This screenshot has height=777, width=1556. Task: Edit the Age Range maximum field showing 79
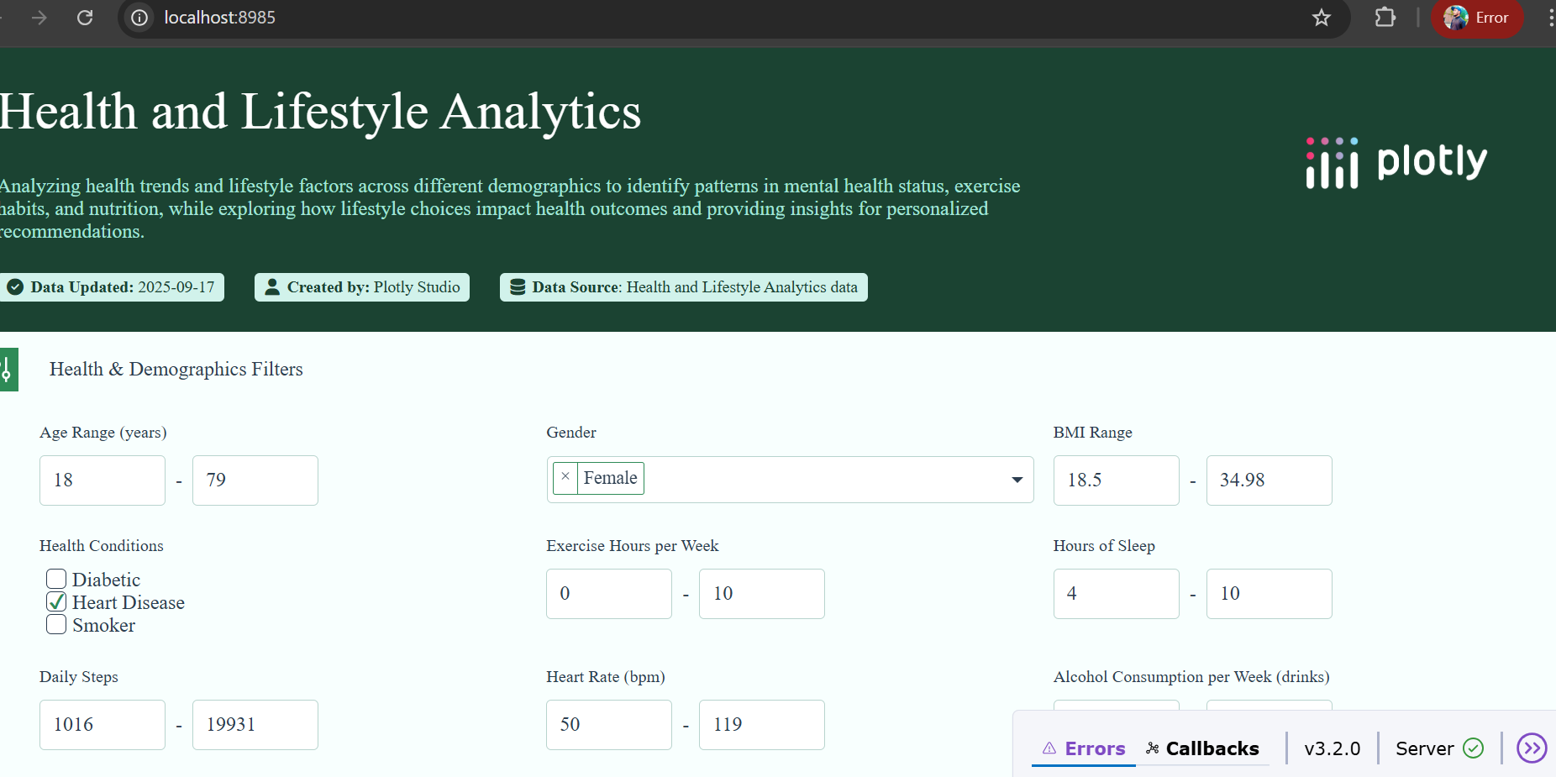click(x=255, y=480)
